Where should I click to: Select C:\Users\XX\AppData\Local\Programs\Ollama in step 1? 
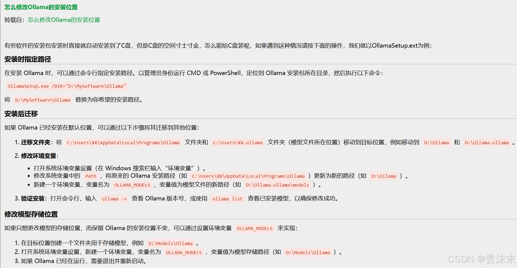tap(123, 143)
